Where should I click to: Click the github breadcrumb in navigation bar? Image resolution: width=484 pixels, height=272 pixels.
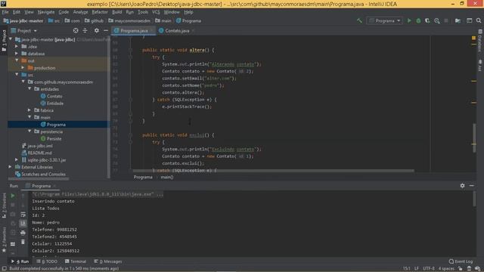(94, 21)
